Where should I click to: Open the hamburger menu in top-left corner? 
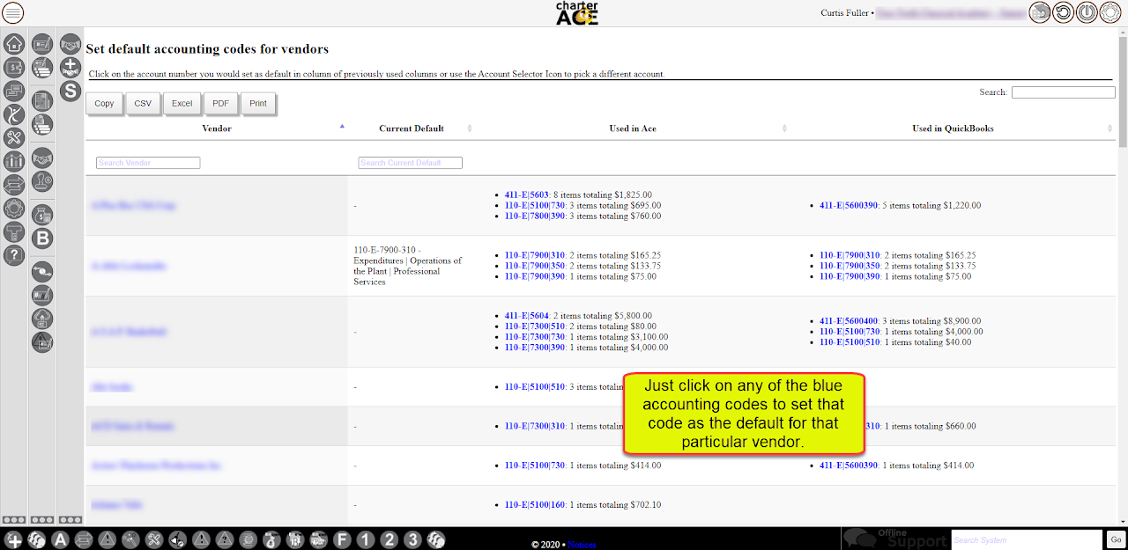pos(13,12)
